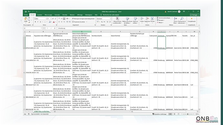Click the Trier et filtrer icon
This screenshot has height=125, width=223.
point(175,19)
